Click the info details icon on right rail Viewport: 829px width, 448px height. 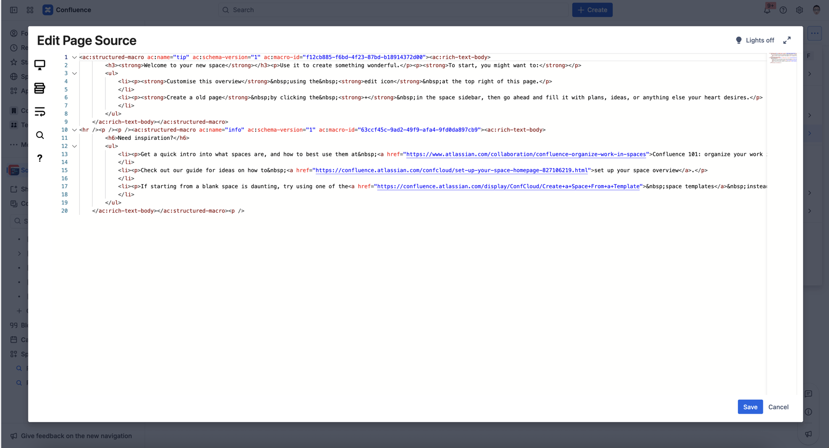point(809,412)
